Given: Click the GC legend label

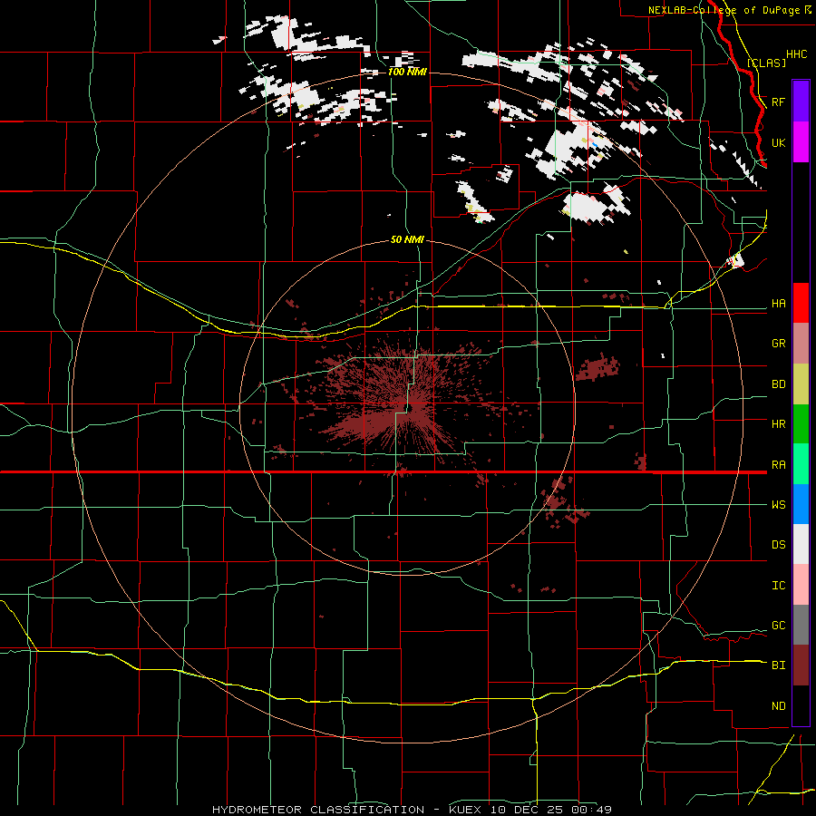Looking at the screenshot, I should pos(778,626).
